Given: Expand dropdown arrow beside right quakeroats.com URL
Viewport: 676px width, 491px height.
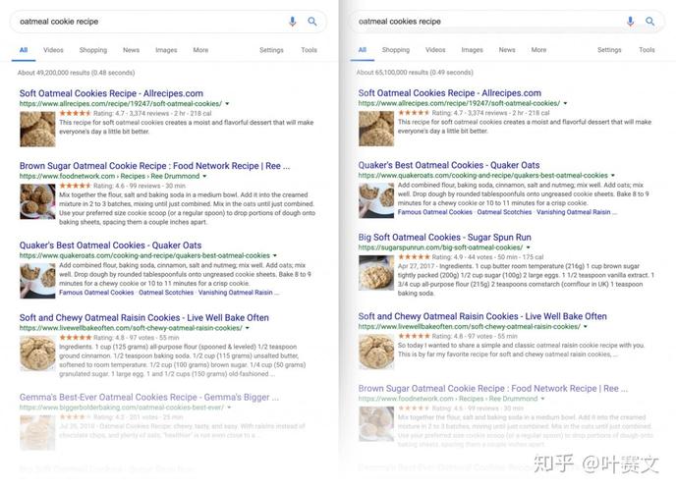Looking at the screenshot, I should pyautogui.click(x=614, y=175).
